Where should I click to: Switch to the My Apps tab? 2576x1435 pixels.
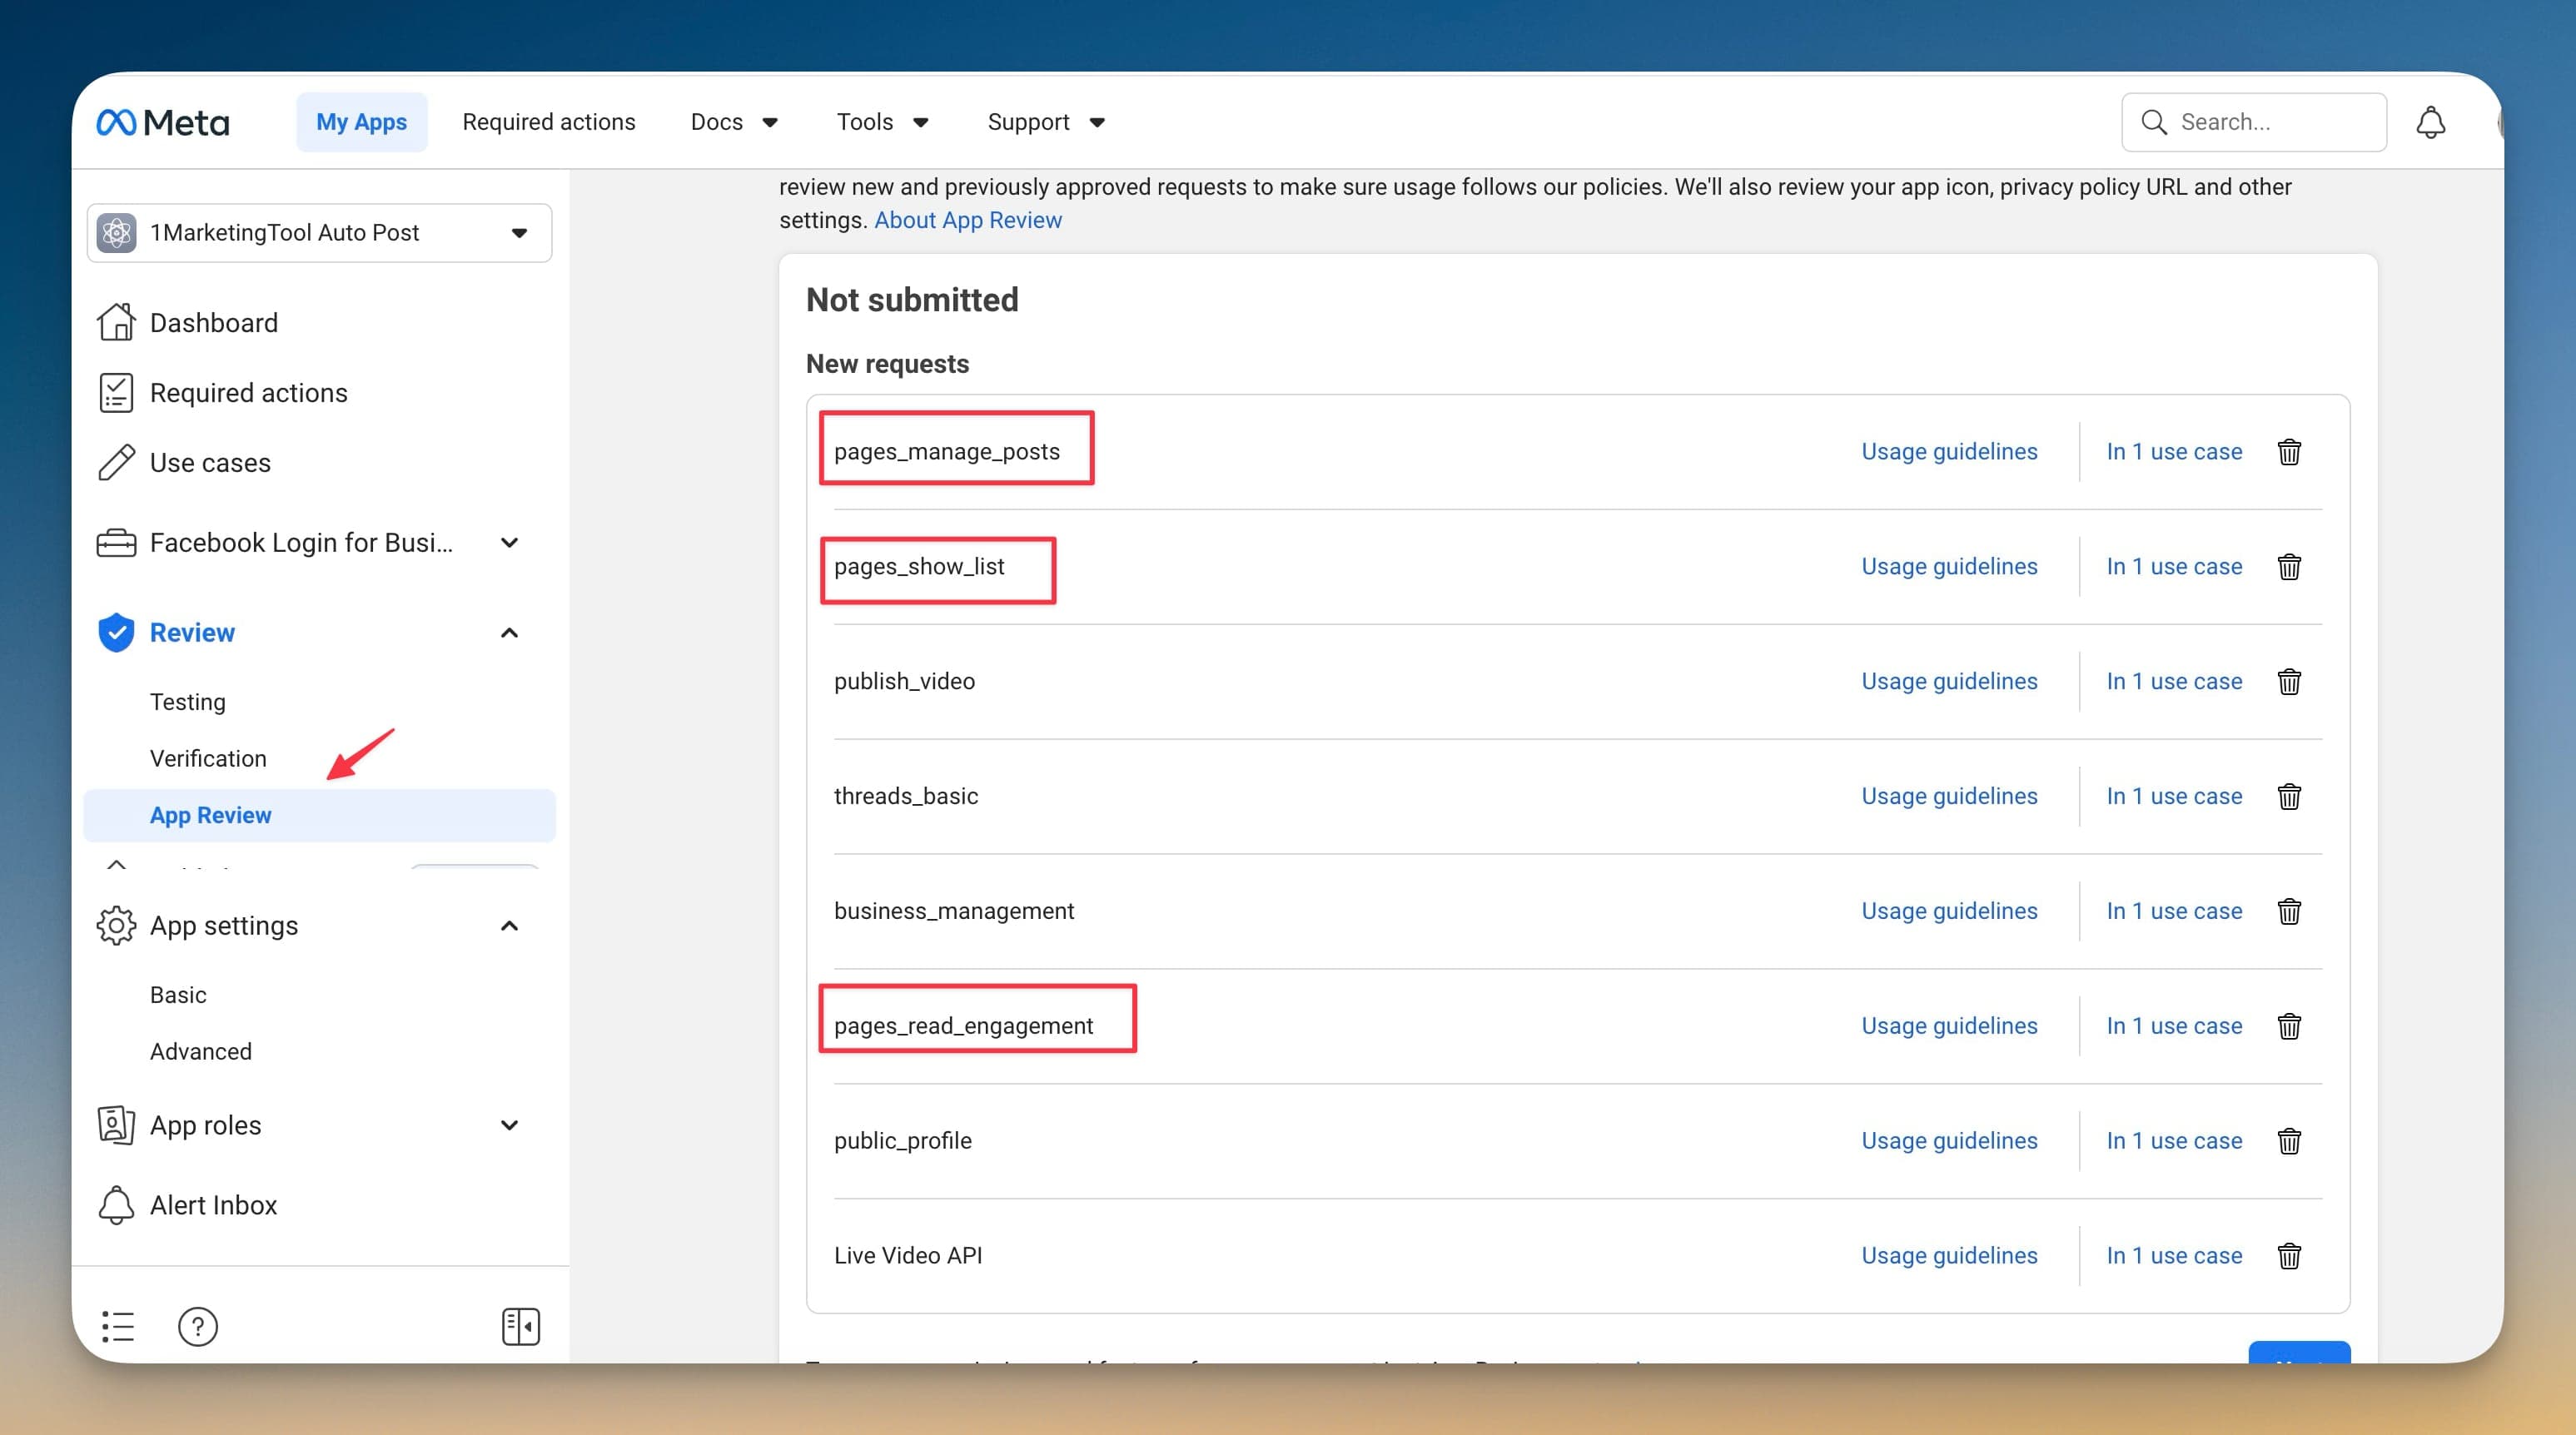361,122
